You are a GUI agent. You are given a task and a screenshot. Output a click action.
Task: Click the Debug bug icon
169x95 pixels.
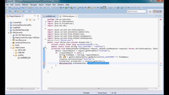[x=61, y=8]
